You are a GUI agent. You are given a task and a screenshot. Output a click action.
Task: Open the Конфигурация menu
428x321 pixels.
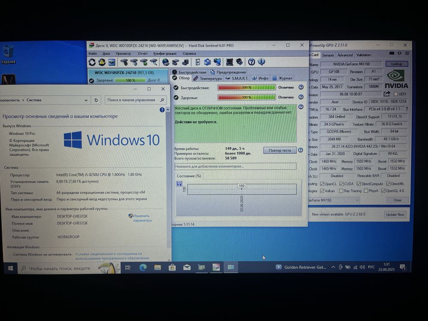(x=165, y=53)
